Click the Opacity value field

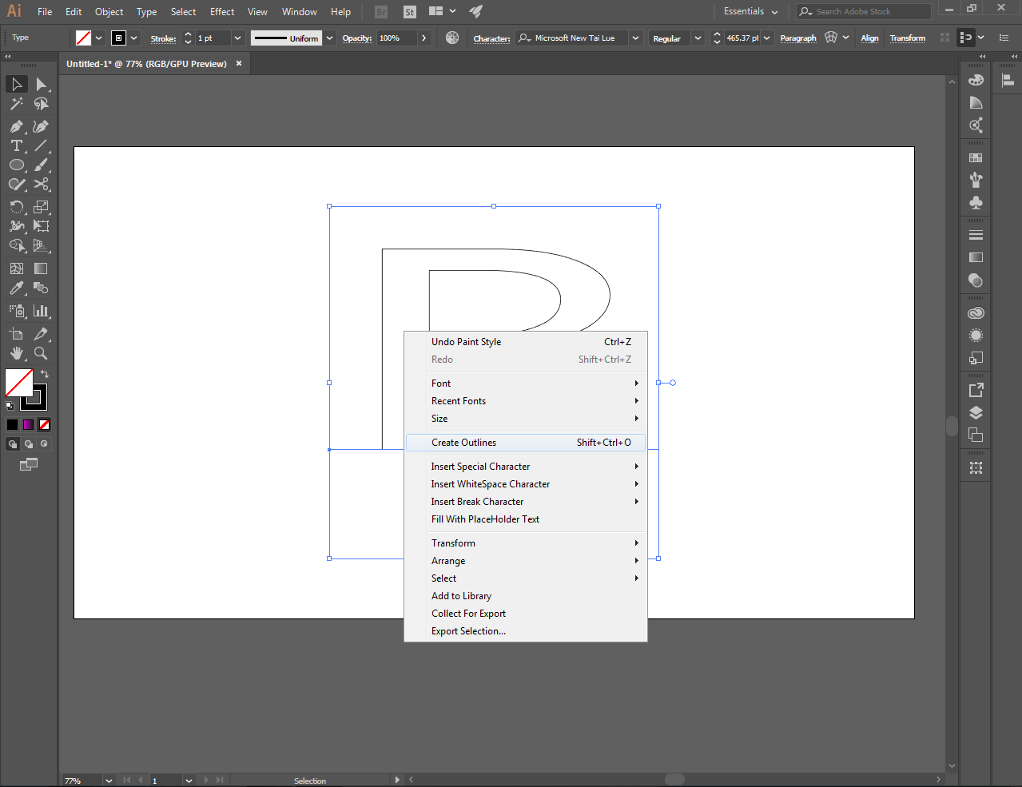396,38
